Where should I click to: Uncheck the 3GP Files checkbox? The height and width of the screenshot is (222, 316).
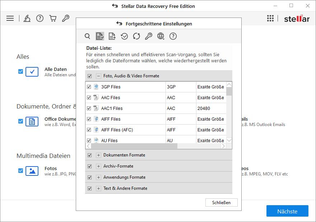(89, 87)
